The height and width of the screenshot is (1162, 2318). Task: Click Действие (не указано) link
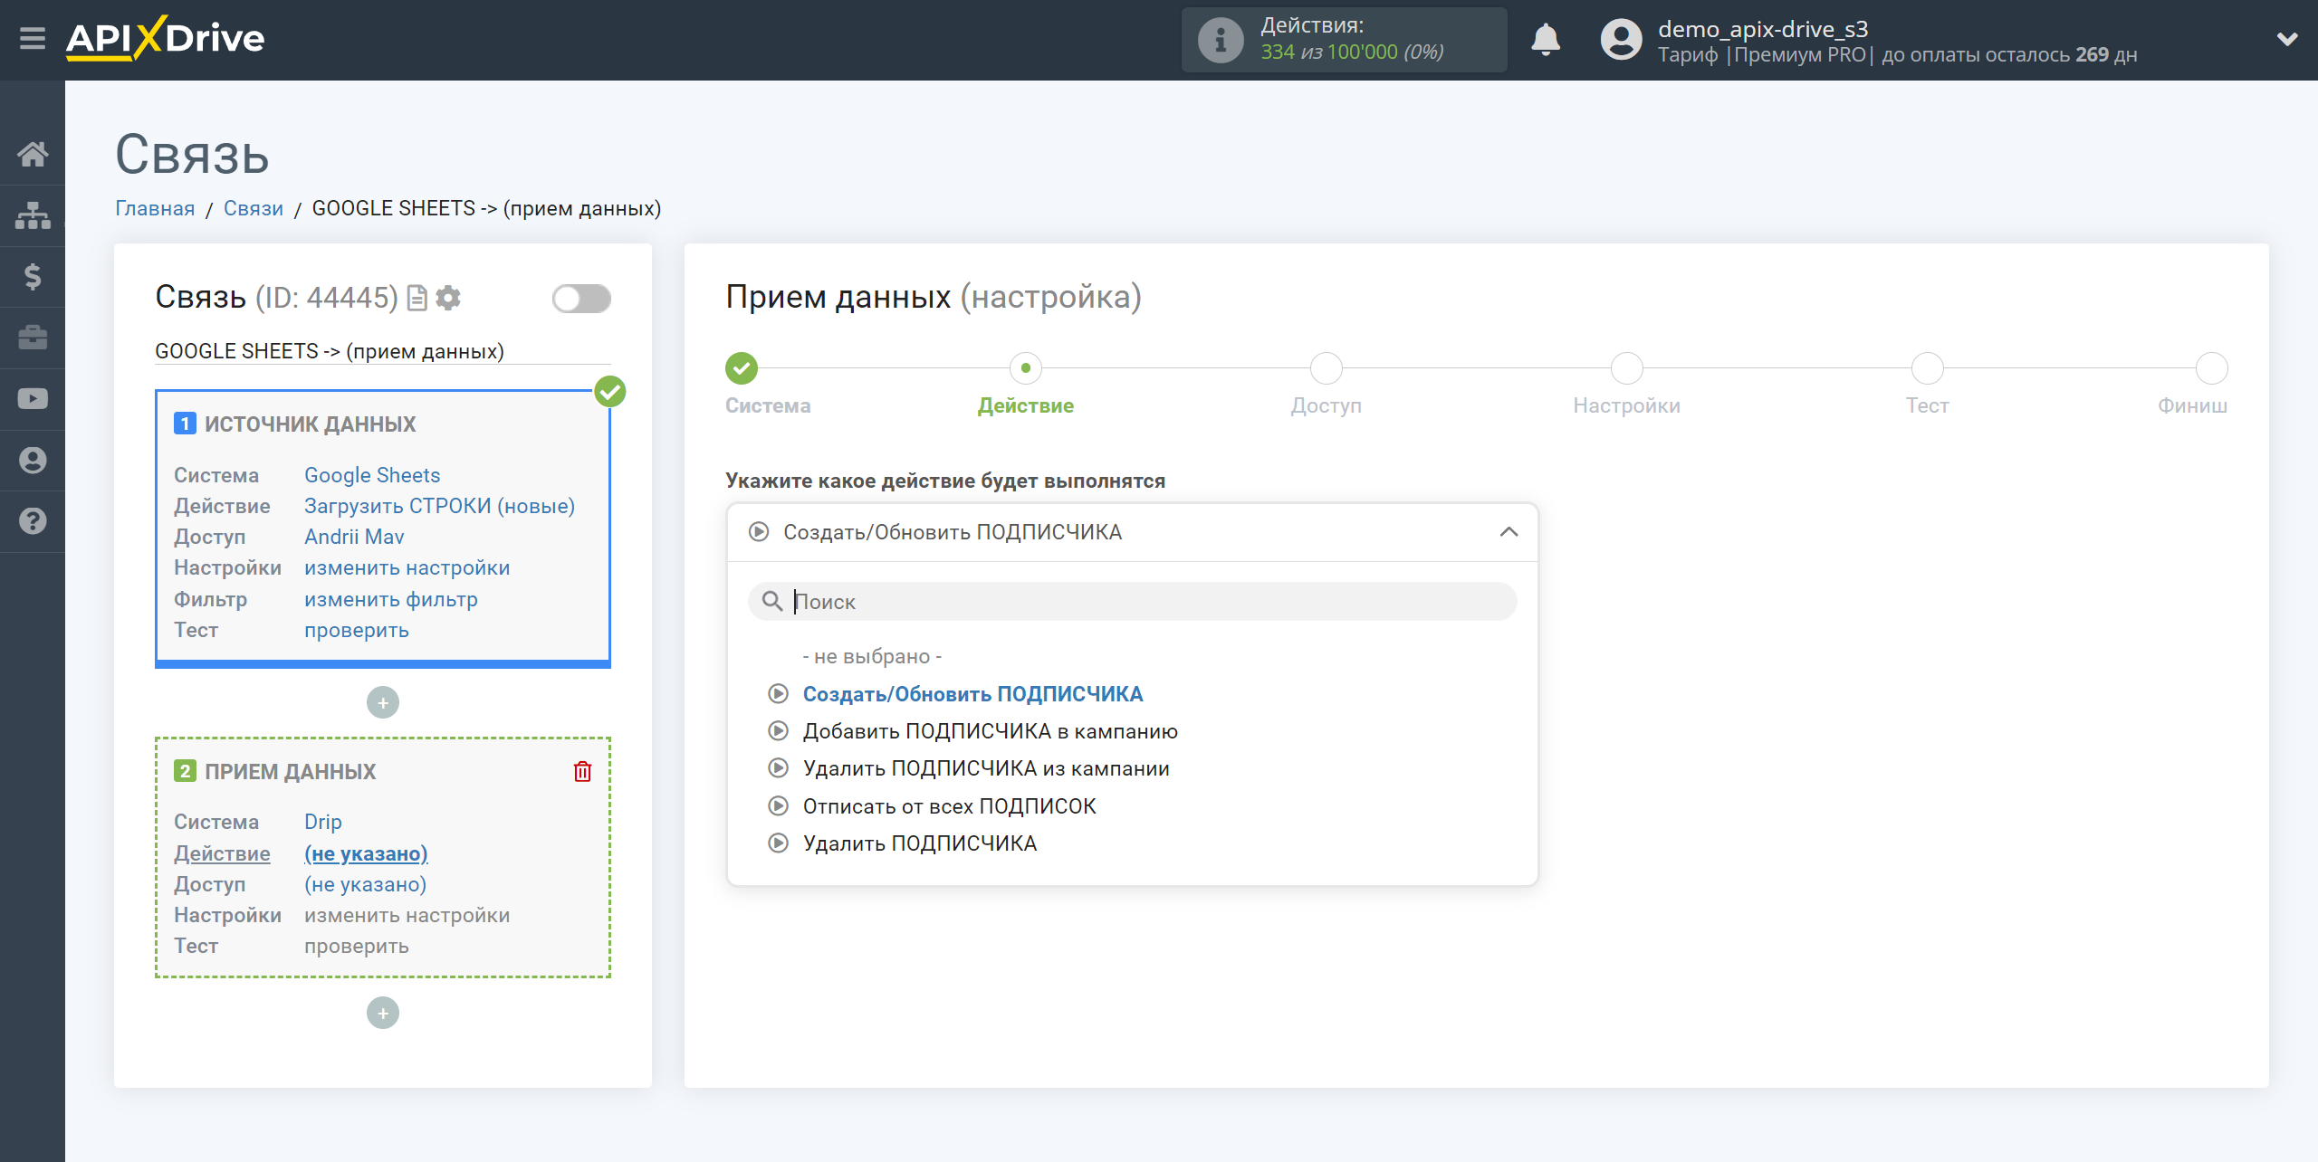[366, 853]
